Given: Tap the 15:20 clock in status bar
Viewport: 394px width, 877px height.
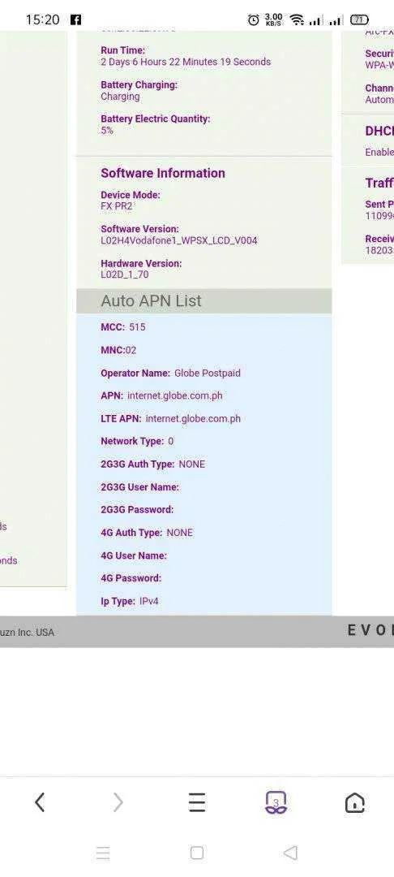Looking at the screenshot, I should click(x=42, y=19).
